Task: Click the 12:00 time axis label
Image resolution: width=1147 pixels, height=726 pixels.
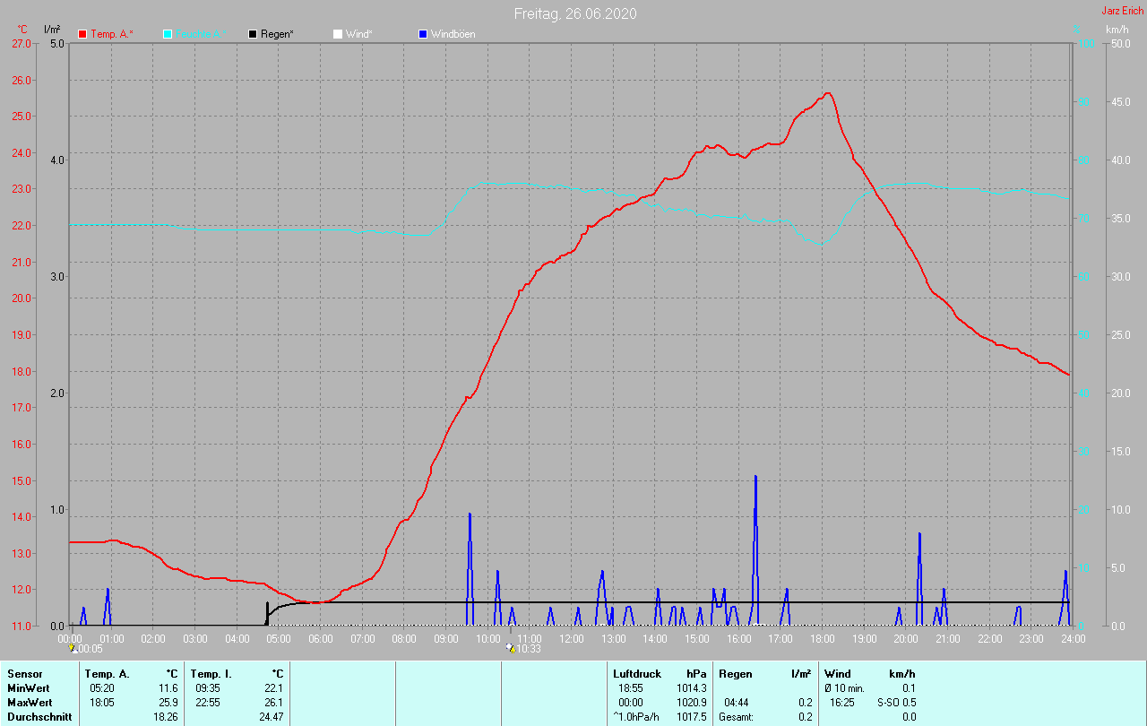Action: pos(572,639)
